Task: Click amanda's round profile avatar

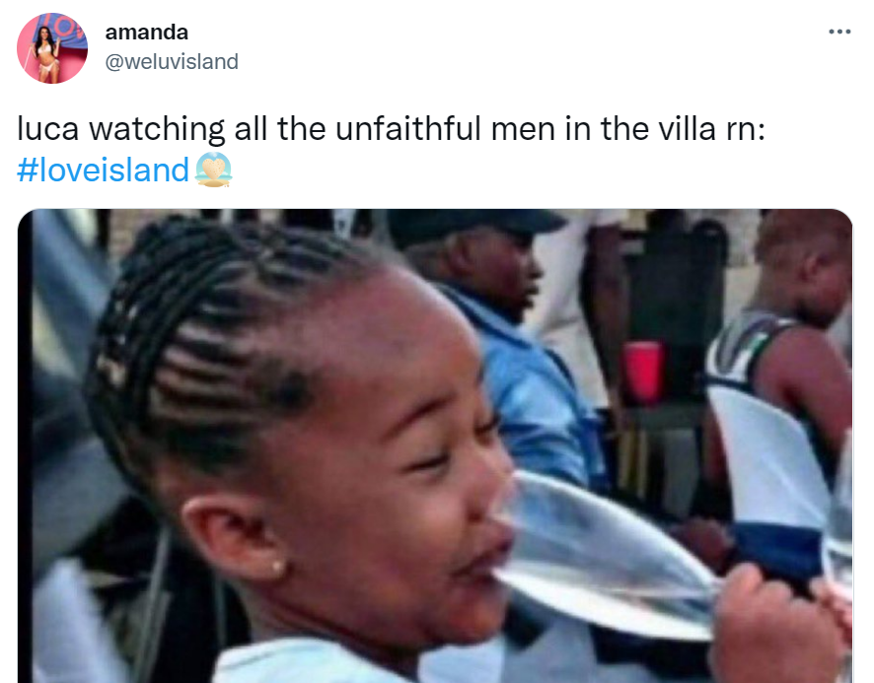Action: 52,48
